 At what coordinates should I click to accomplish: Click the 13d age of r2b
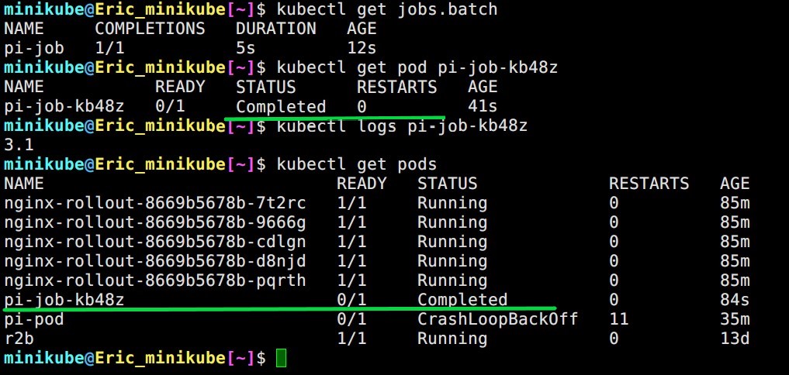(x=735, y=339)
